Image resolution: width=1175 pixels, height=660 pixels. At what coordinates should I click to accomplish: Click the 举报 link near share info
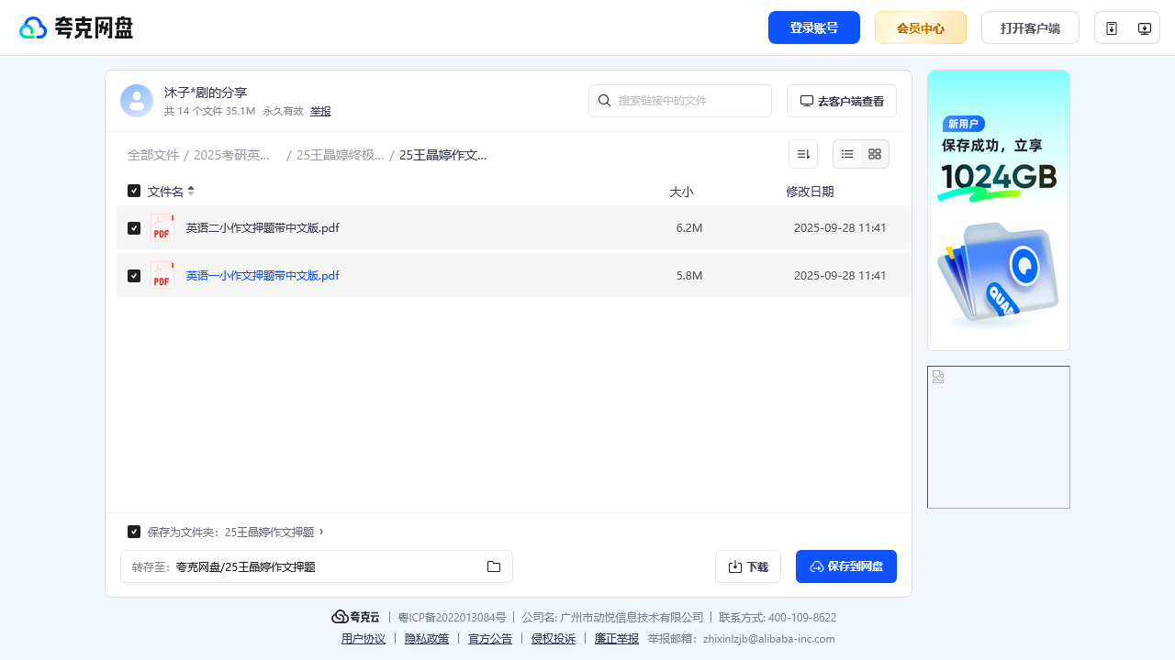coord(320,111)
